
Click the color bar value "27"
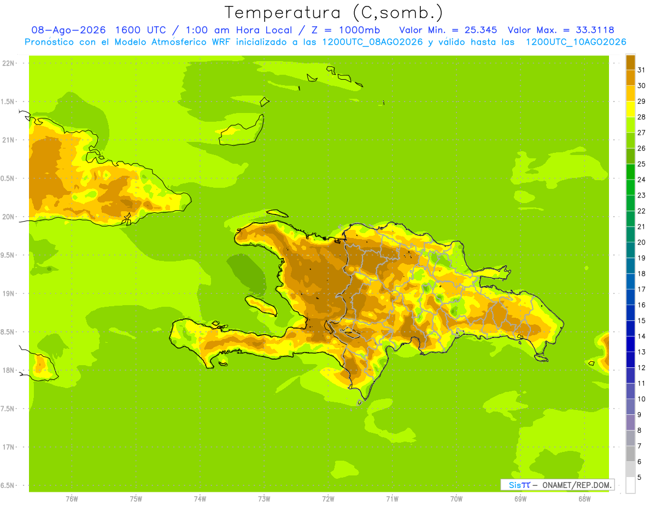point(642,133)
